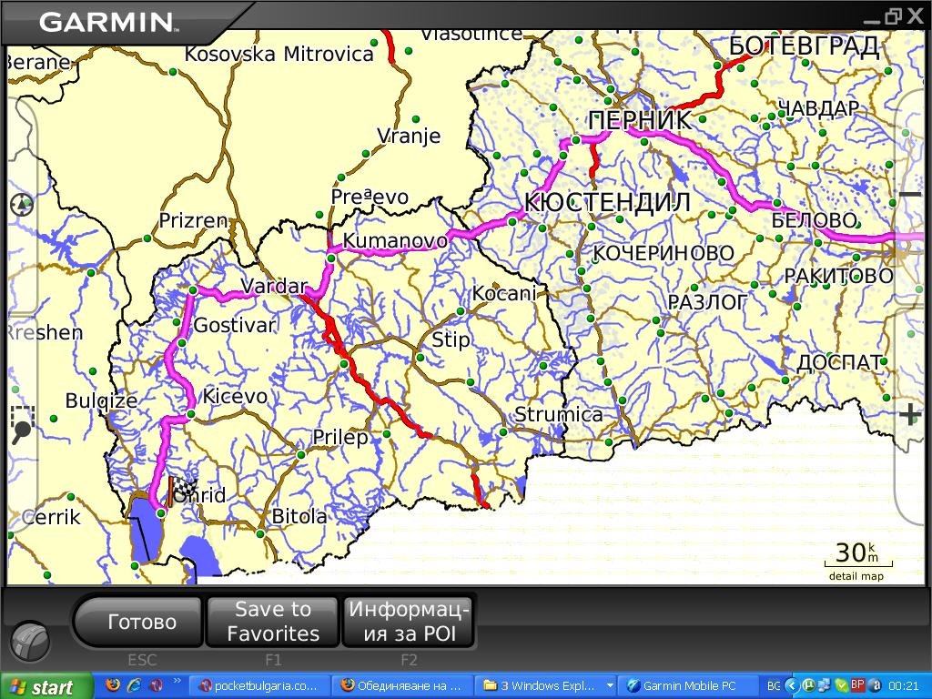Switch to the Garmin Mobile PC taskbar button
This screenshot has width=932, height=699.
[x=688, y=686]
